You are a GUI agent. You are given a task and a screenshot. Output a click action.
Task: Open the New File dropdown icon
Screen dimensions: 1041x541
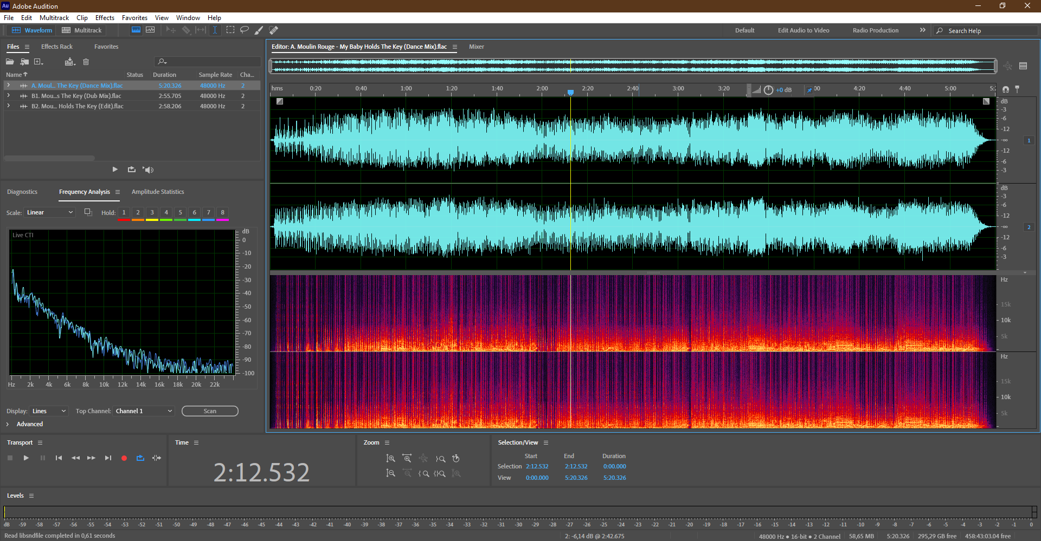[x=38, y=62]
